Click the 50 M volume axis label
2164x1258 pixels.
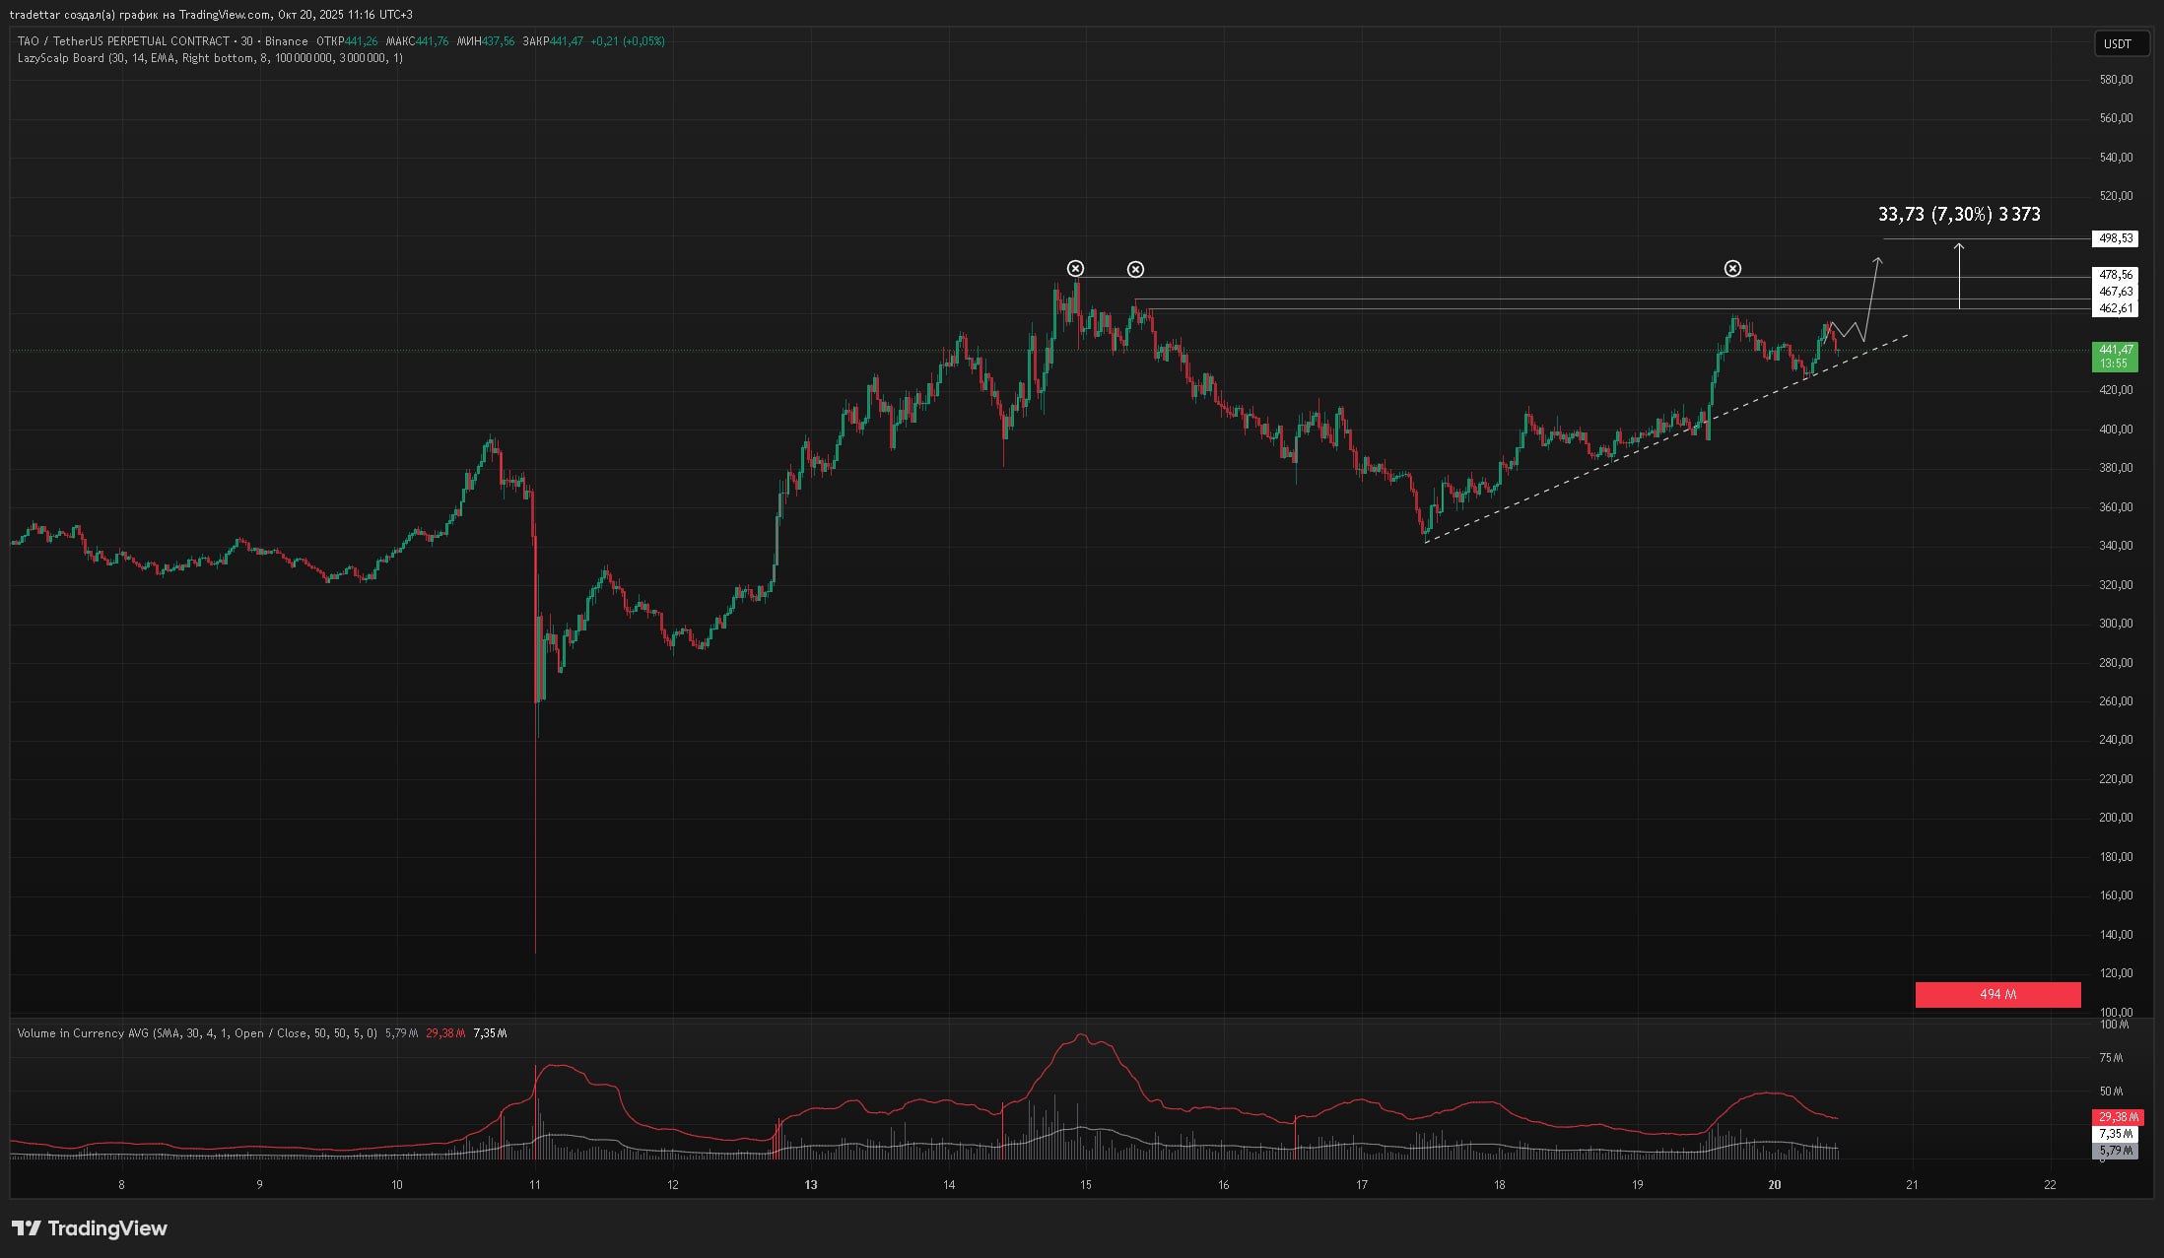[x=2111, y=1092]
